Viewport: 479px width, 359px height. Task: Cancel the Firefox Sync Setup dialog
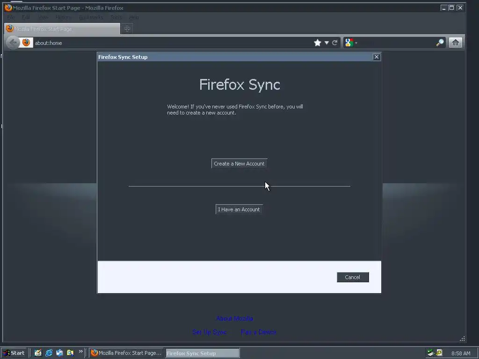(x=353, y=277)
